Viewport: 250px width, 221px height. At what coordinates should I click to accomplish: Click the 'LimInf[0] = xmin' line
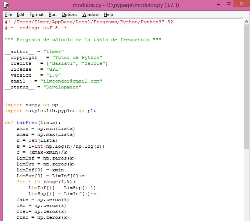click(40, 170)
